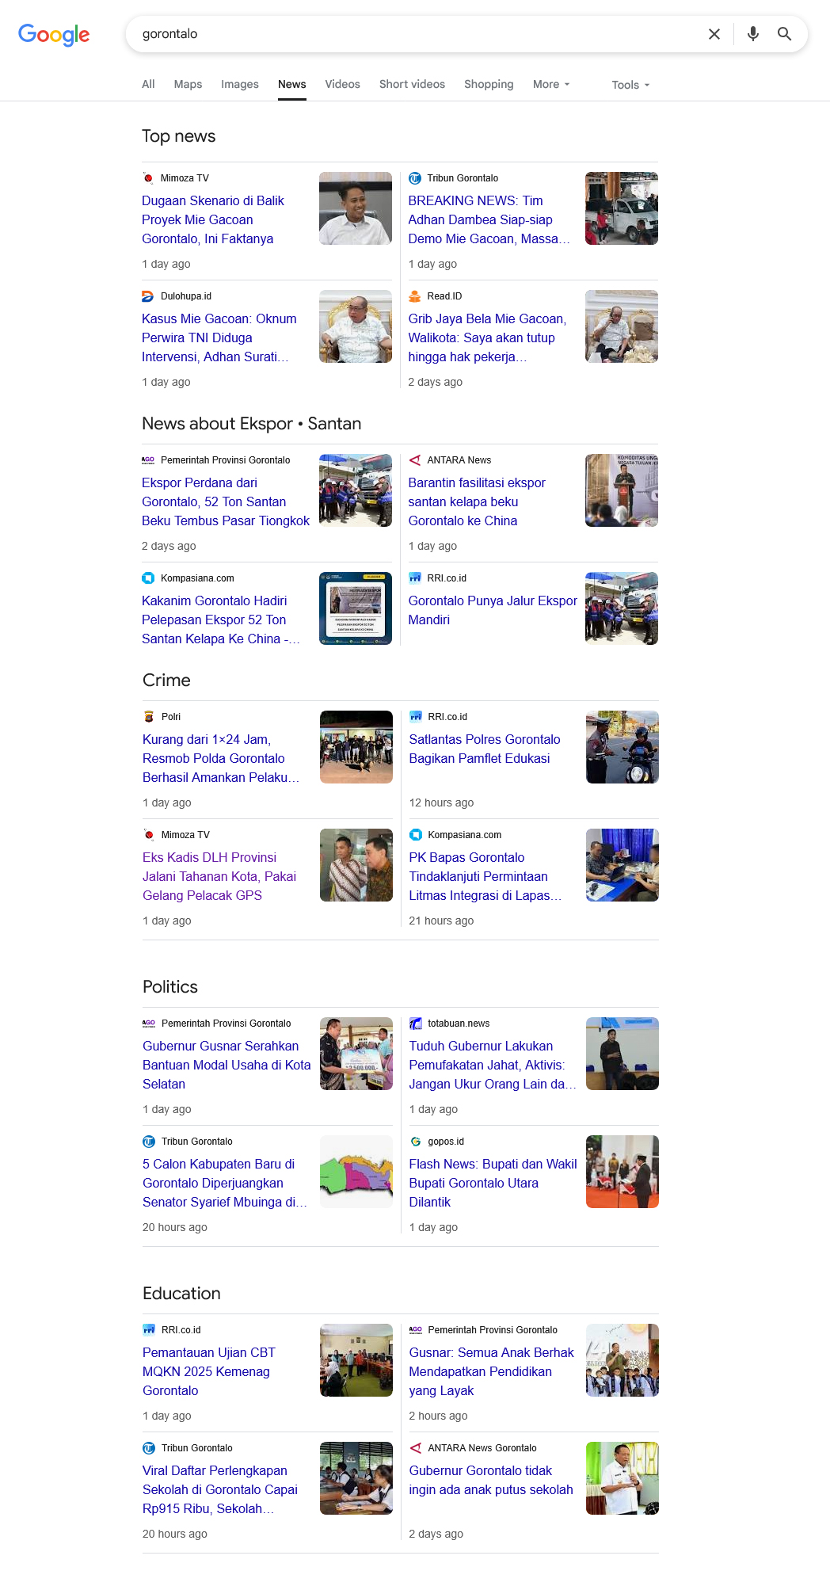Image resolution: width=830 pixels, height=1586 pixels.
Task: Open 'Viral Daftar Perlengkapan Sekolah' article
Action: click(x=220, y=1490)
